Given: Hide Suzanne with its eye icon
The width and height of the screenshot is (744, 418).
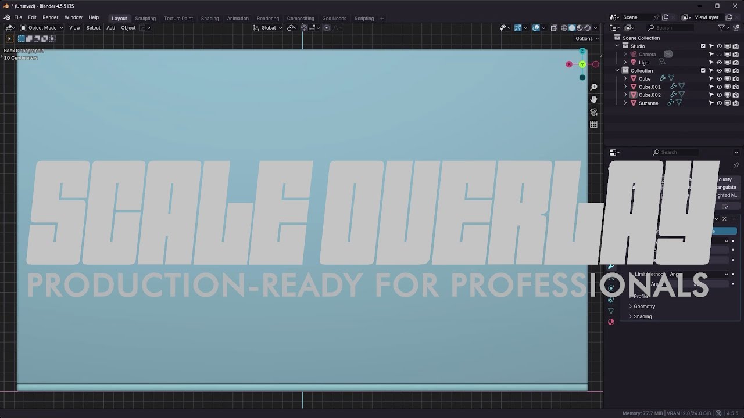Looking at the screenshot, I should pyautogui.click(x=720, y=103).
